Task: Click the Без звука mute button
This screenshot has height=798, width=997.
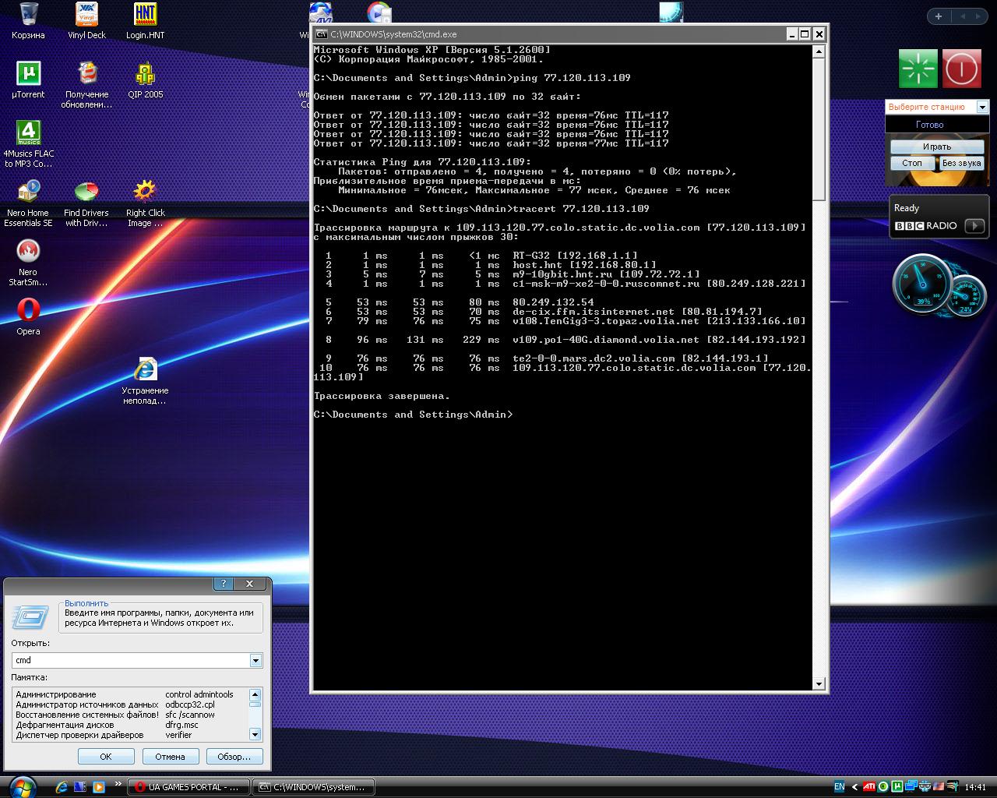Action: pos(961,163)
